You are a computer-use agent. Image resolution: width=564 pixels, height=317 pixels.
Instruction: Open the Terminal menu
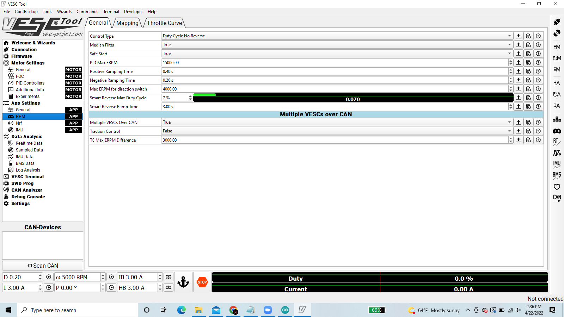111,12
